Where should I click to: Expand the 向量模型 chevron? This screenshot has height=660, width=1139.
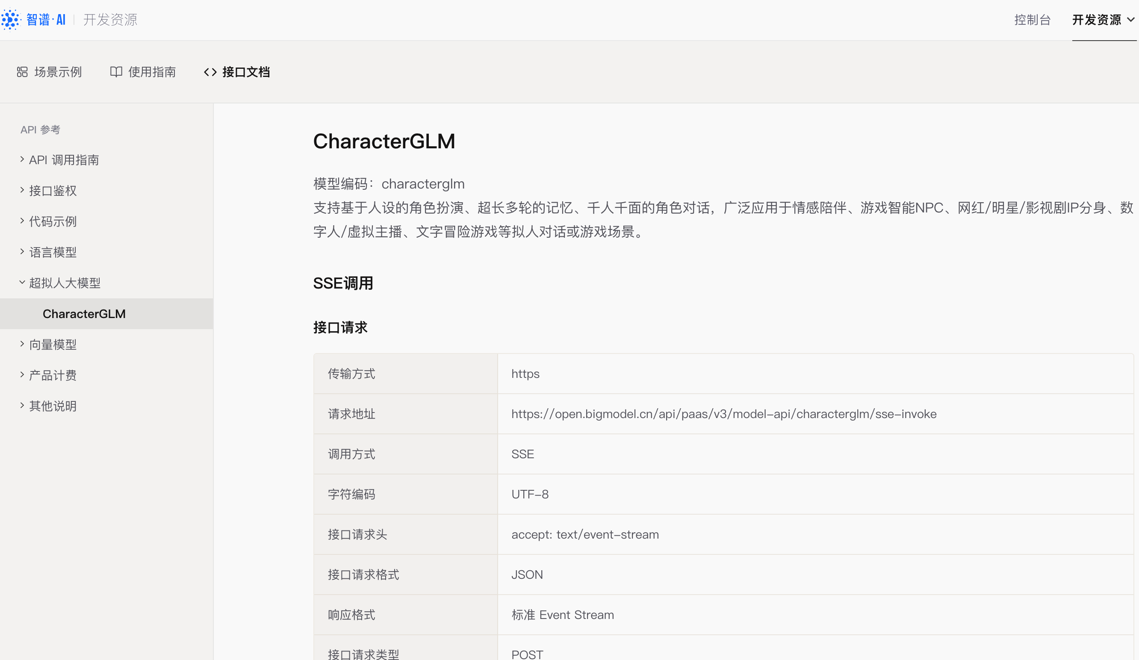pyautogui.click(x=22, y=344)
